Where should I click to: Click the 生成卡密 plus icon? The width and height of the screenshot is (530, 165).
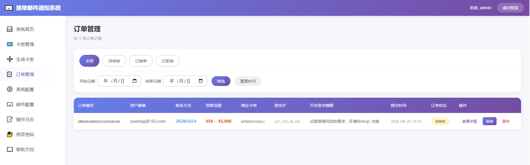point(10,59)
